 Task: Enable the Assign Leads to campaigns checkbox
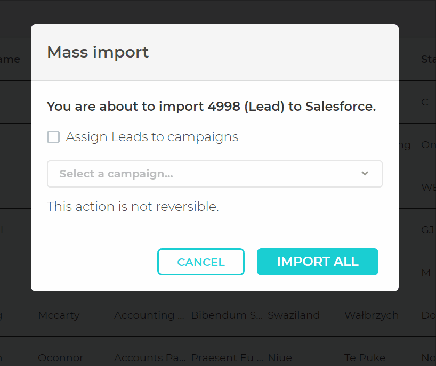point(53,137)
